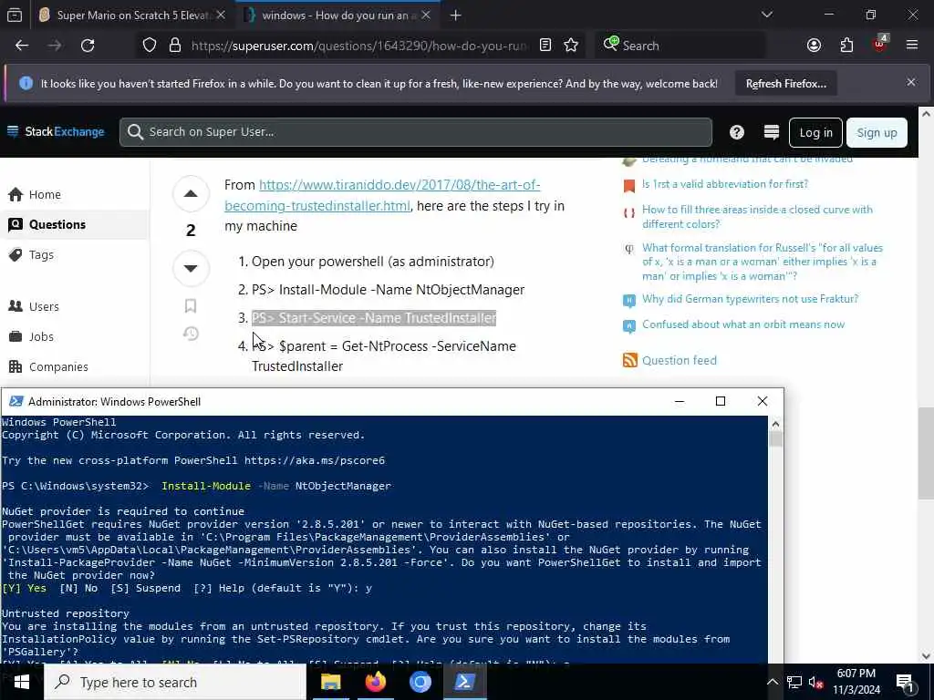This screenshot has height=700, width=934.
Task: Open the notification center icon
Action: tap(905, 683)
